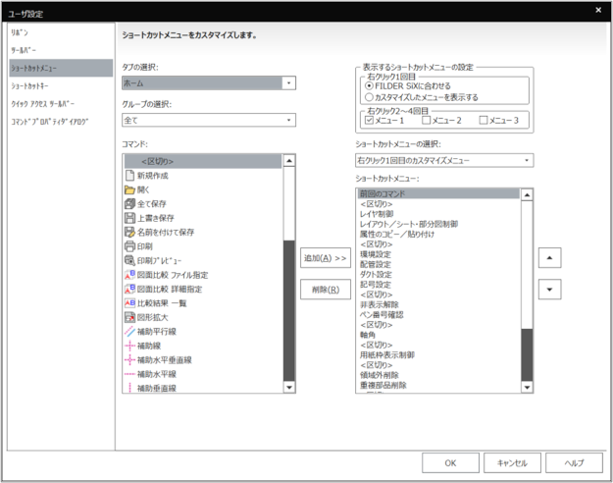Select the 新規作成 command icon
Image resolution: width=613 pixels, height=483 pixels.
pyautogui.click(x=128, y=174)
